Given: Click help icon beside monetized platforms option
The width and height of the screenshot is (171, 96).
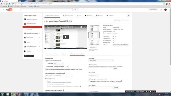Looking at the screenshot, I should tap(80, 86).
